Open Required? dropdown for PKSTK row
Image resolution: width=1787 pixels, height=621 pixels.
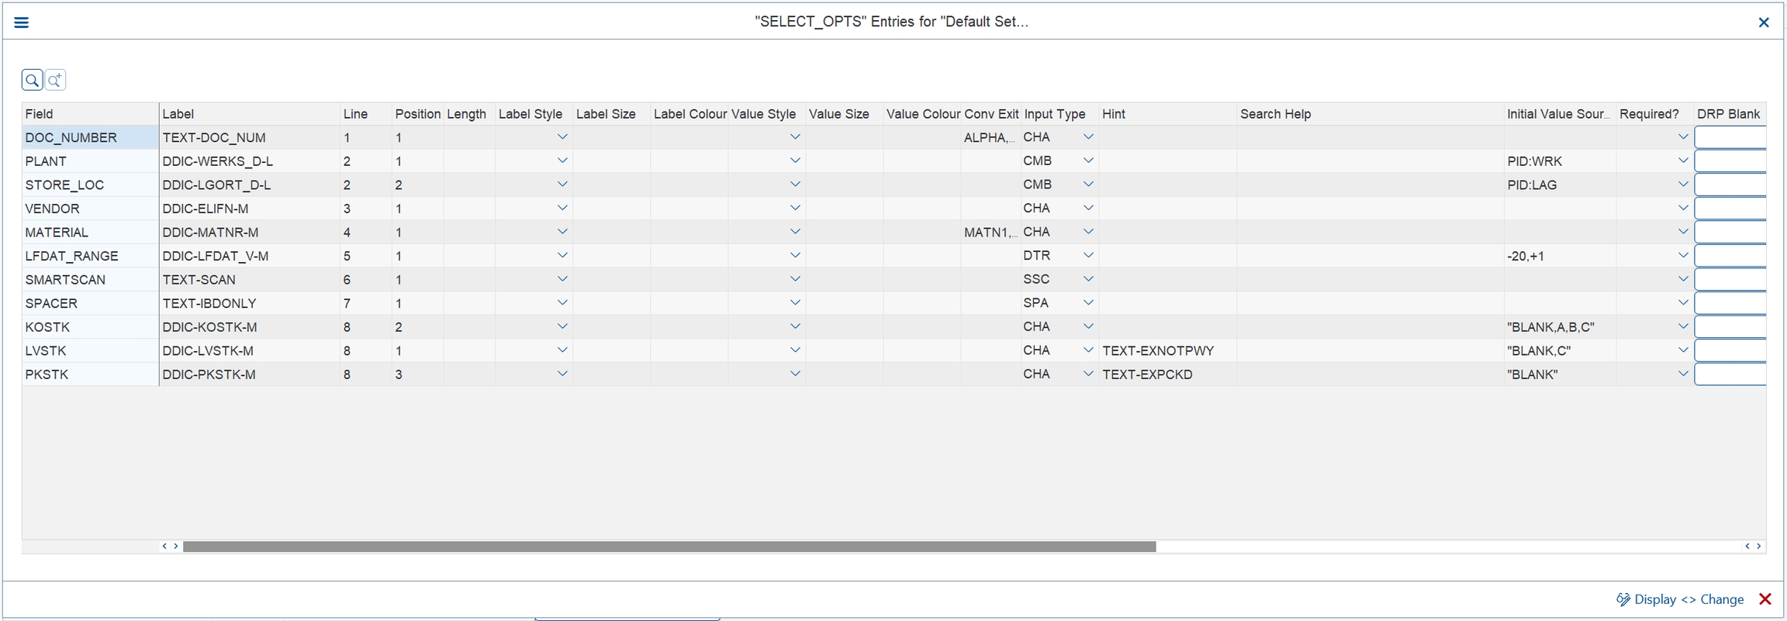[1682, 374]
